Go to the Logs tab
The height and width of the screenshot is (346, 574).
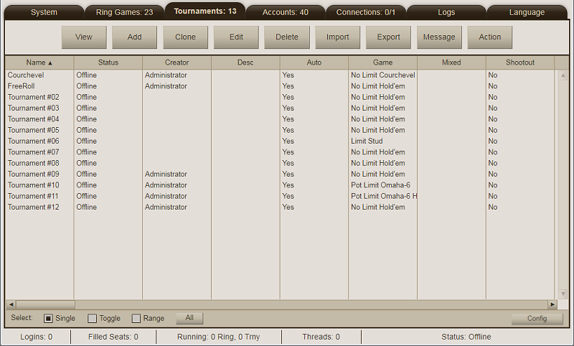pos(446,12)
